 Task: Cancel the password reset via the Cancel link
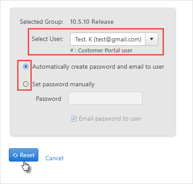54,158
